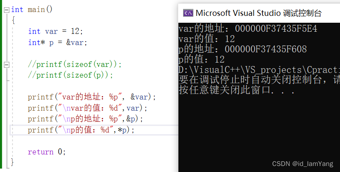Click the printf line with 'var的地址: %p'

(x=92, y=97)
